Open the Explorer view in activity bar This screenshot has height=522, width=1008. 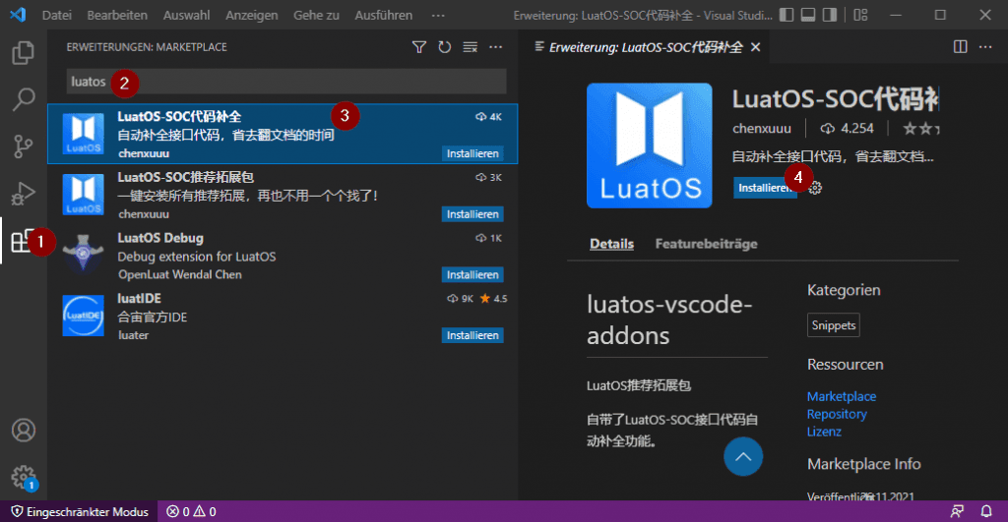[x=23, y=53]
